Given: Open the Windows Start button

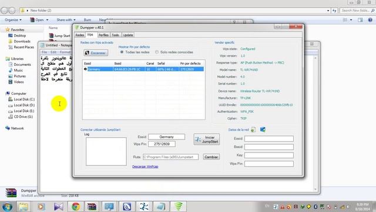Looking at the screenshot, I should tap(7, 207).
